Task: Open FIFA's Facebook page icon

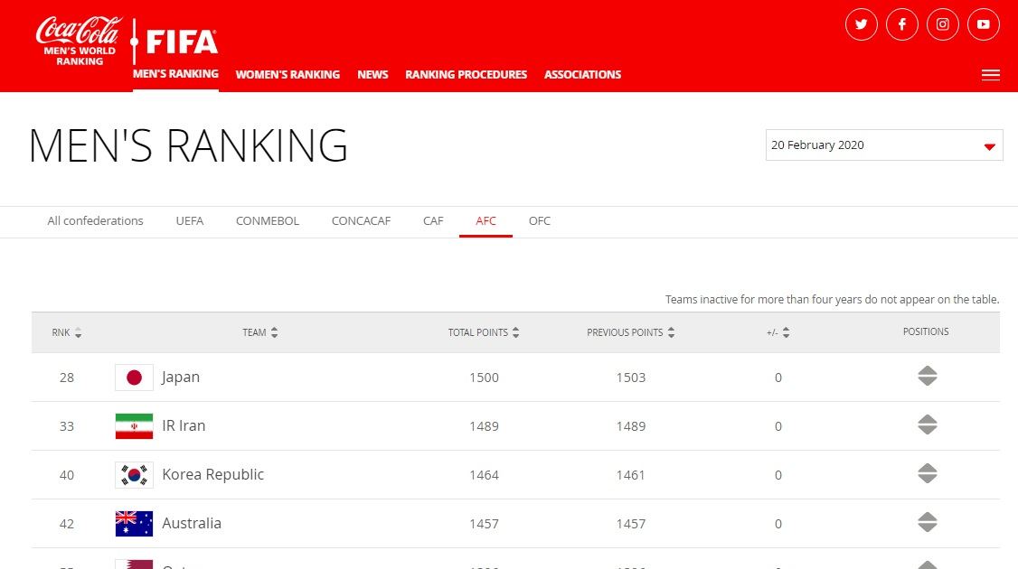Action: [902, 24]
